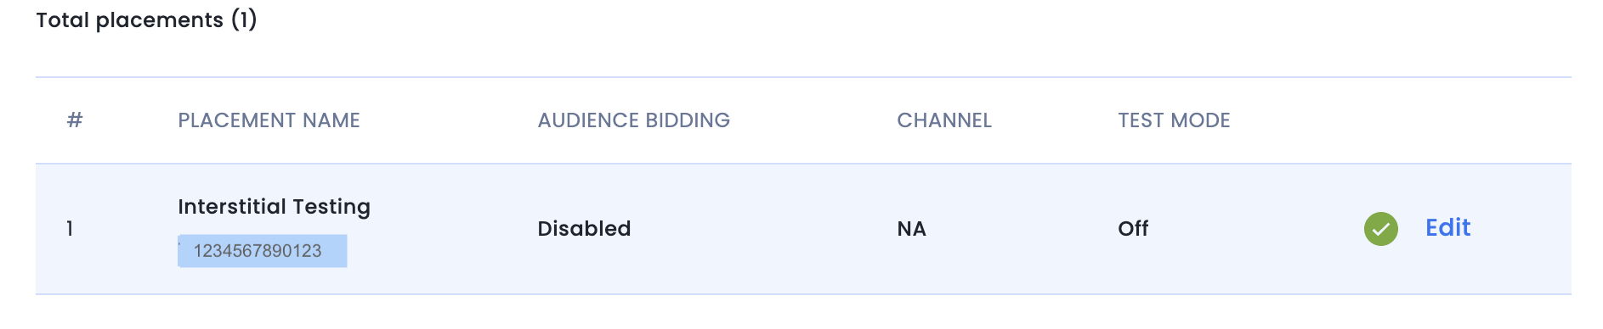Click the CHANNEL column header
The height and width of the screenshot is (329, 1603).
pyautogui.click(x=944, y=120)
